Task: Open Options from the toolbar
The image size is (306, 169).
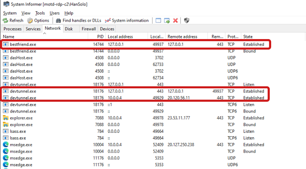Action: tap(38, 21)
